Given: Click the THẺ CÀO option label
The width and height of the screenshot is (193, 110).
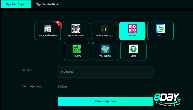Looking at the screenshot, I should coord(77,56).
